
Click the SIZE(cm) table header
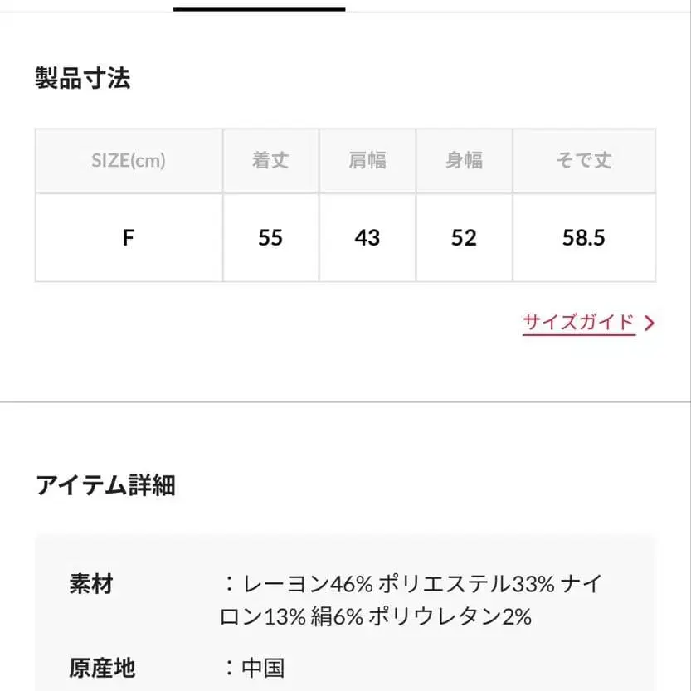[x=128, y=160]
